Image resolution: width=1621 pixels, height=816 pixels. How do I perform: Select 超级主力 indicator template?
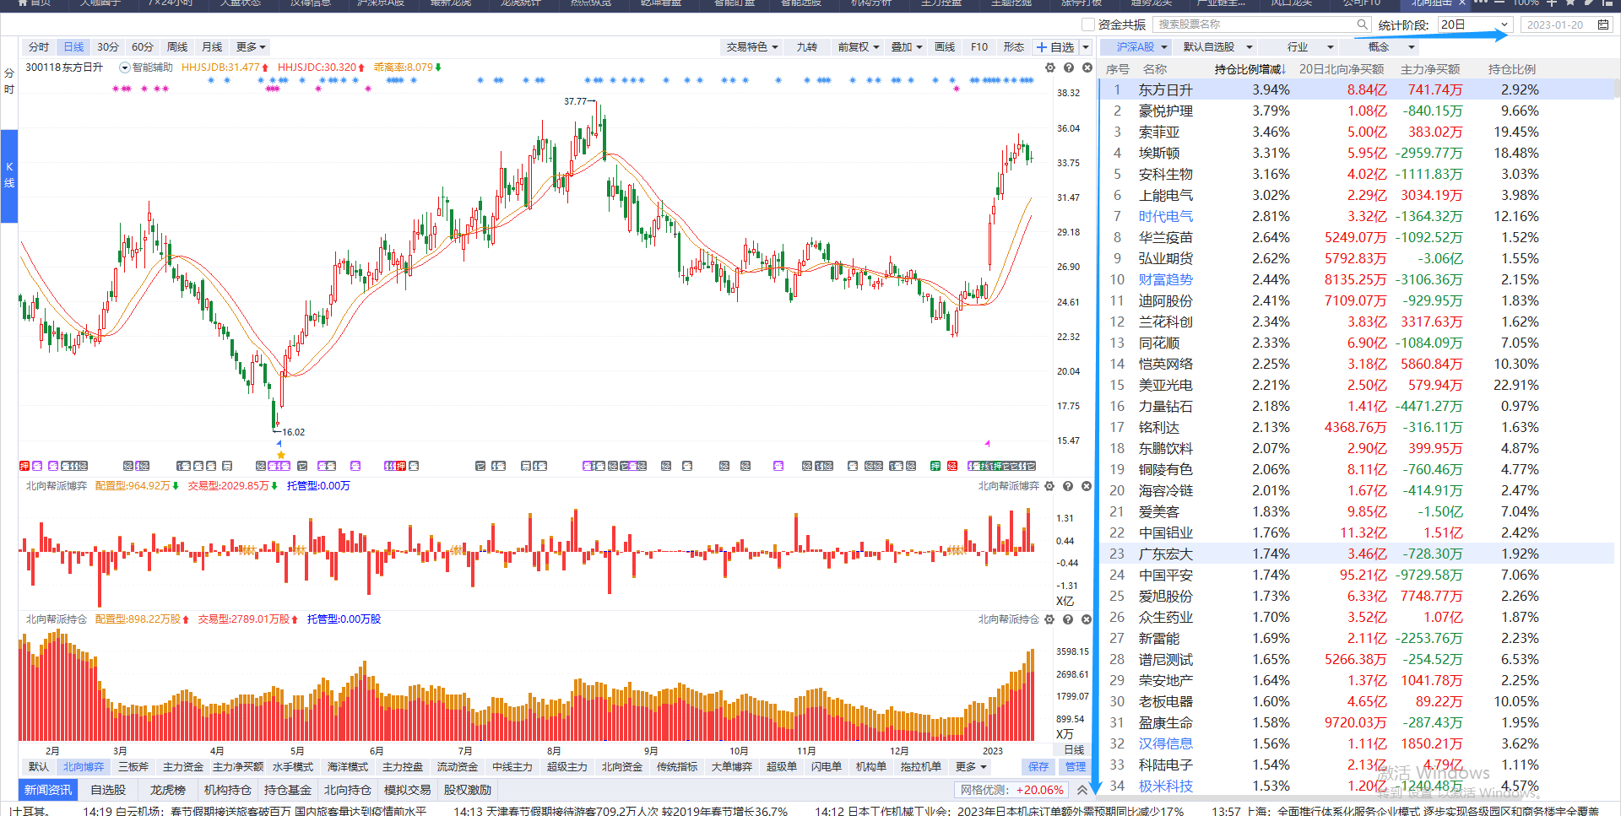(x=567, y=767)
